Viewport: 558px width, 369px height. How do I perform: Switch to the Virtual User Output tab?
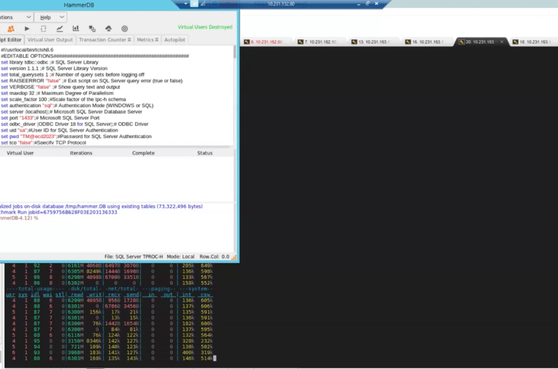click(x=50, y=39)
